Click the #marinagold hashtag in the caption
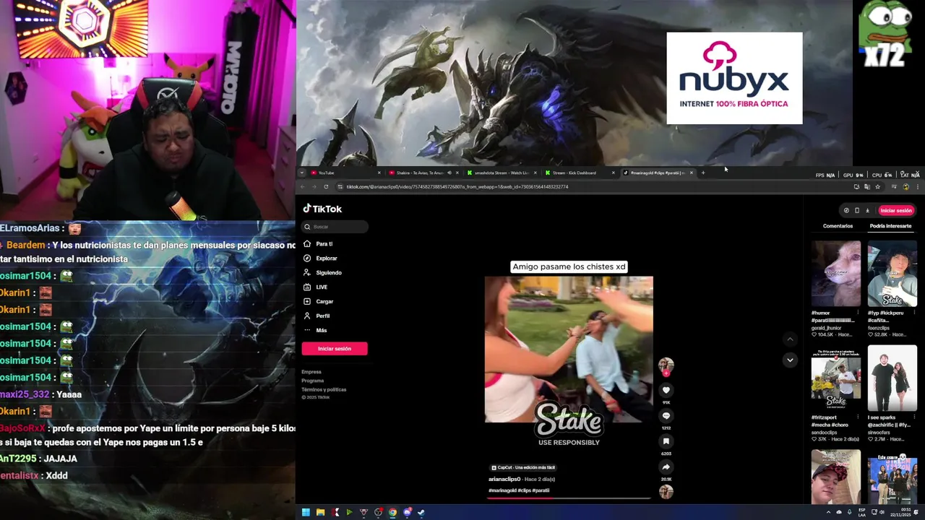Image resolution: width=925 pixels, height=520 pixels. 501,490
